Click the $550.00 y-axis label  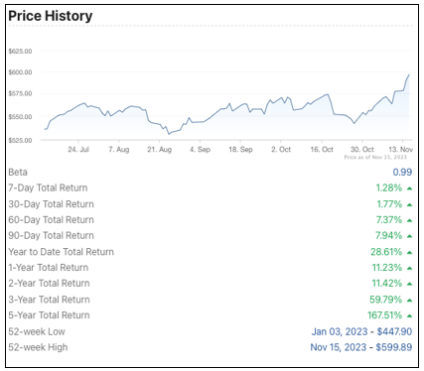[20, 117]
